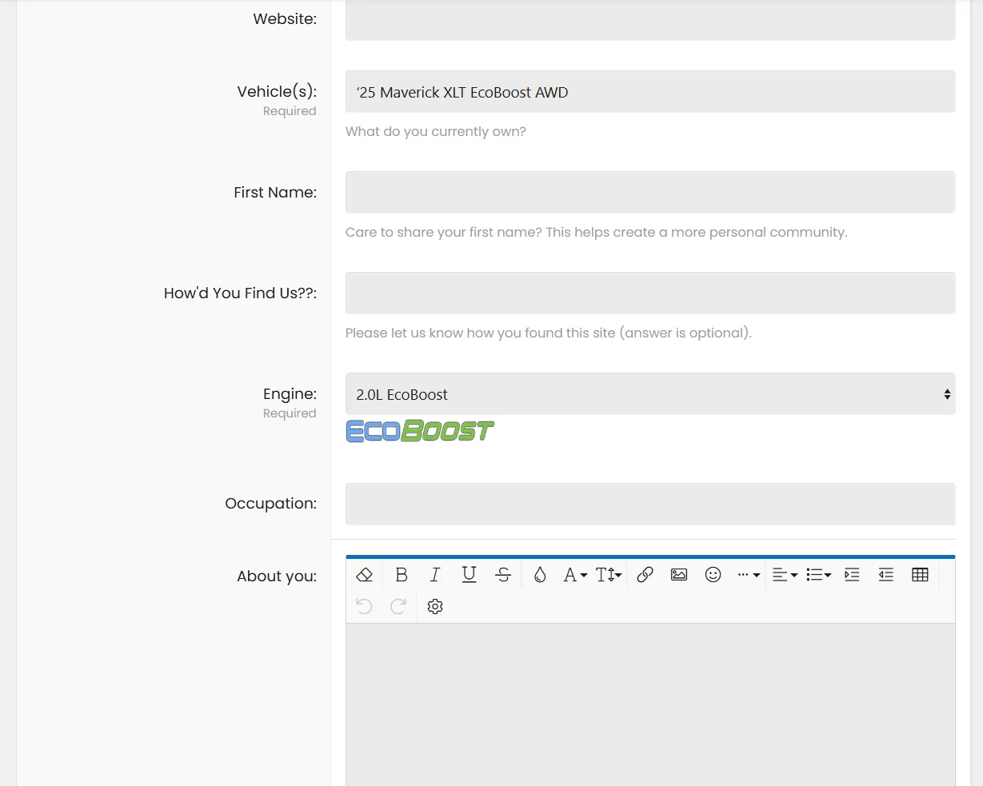Click the Occupation input field

[x=650, y=504]
